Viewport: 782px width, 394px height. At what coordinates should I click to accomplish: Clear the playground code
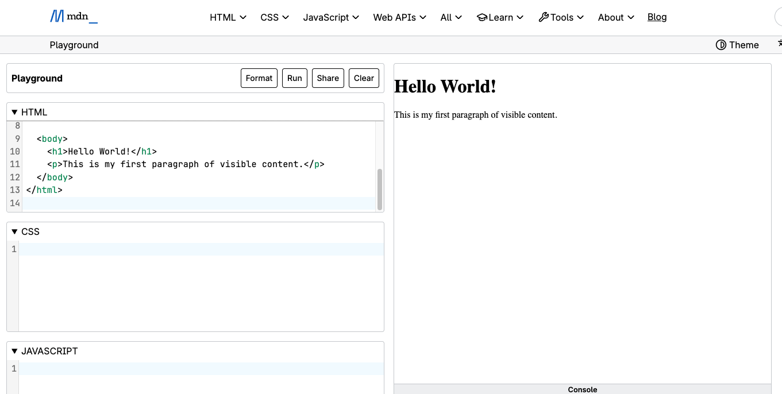coord(364,78)
